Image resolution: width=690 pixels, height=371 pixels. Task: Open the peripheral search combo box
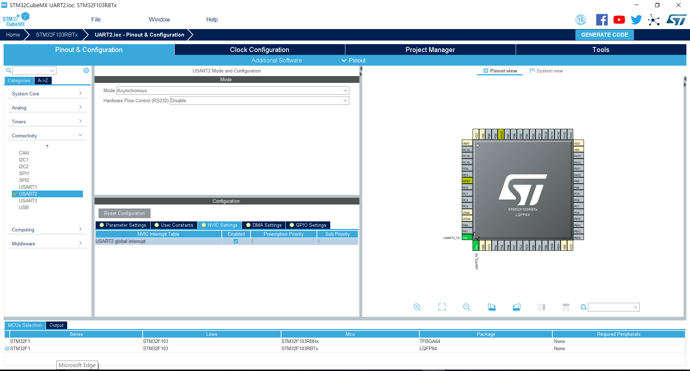click(x=34, y=71)
